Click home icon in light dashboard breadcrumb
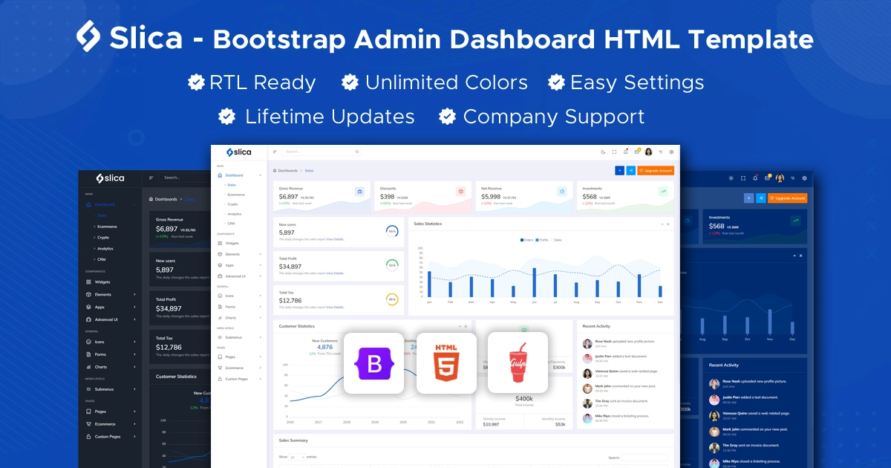891x468 pixels. click(x=275, y=170)
